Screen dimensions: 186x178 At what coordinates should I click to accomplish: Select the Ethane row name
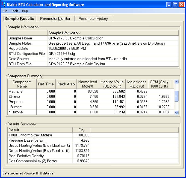tap(14, 96)
